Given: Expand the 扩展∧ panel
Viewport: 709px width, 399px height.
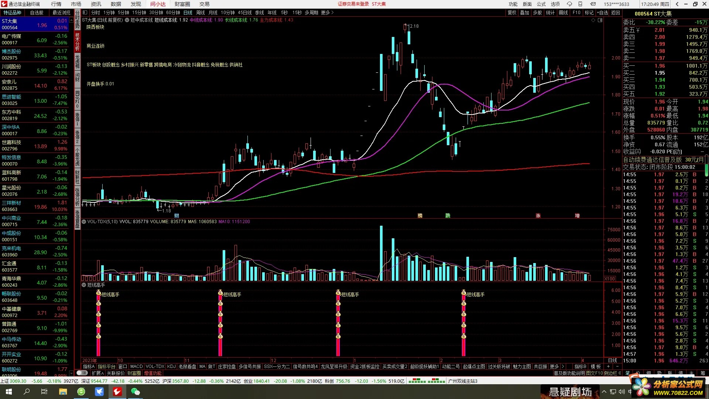Looking at the screenshot, I should point(98,373).
